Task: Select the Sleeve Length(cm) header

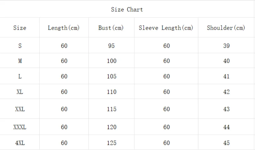Action: [x=166, y=28]
